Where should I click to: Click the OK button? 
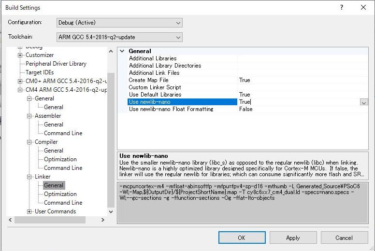click(242, 237)
